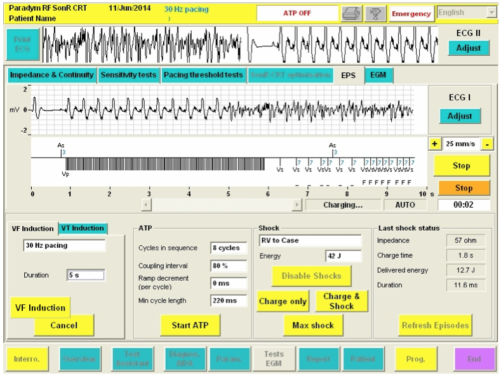Open the Impedance & Continuity tab
This screenshot has width=501, height=378.
pyautogui.click(x=51, y=75)
